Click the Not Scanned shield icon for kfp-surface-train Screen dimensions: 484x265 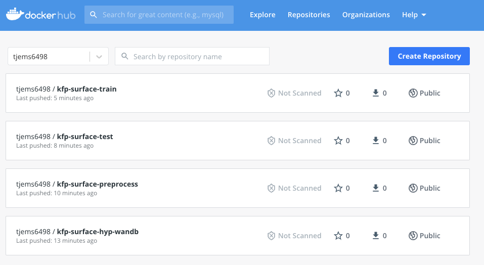pos(271,93)
